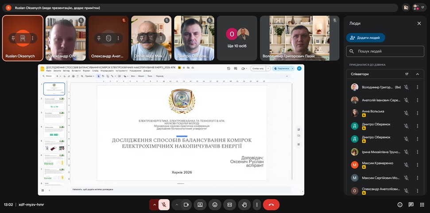Click the Додати людей button
Screen dimensions: 430x213
click(365, 38)
